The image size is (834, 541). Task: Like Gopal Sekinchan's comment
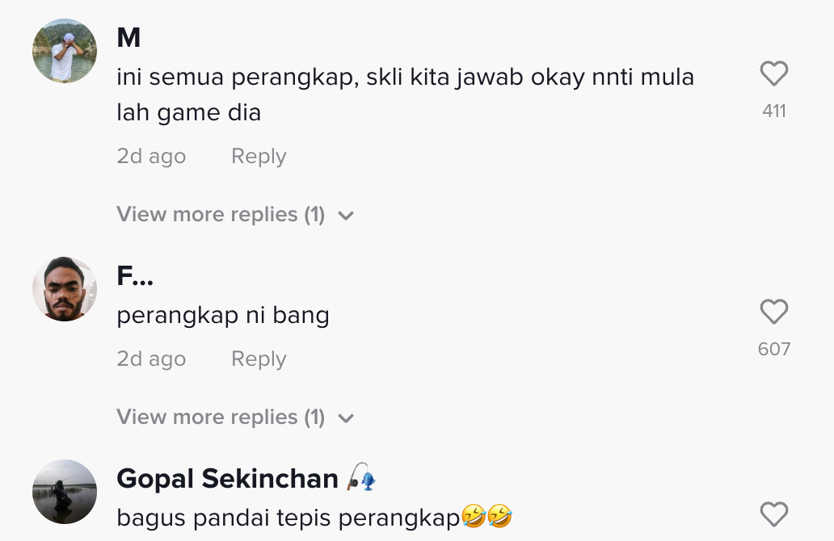[x=773, y=514]
